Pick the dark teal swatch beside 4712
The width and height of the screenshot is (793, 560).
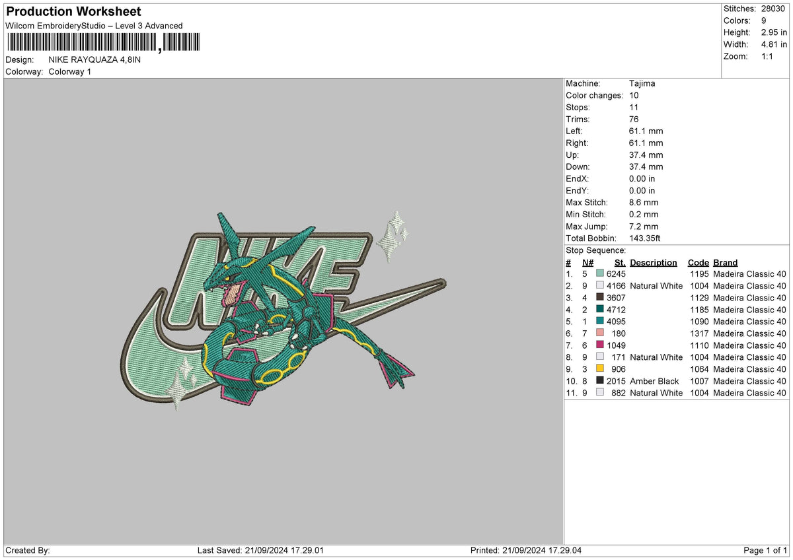tap(599, 310)
